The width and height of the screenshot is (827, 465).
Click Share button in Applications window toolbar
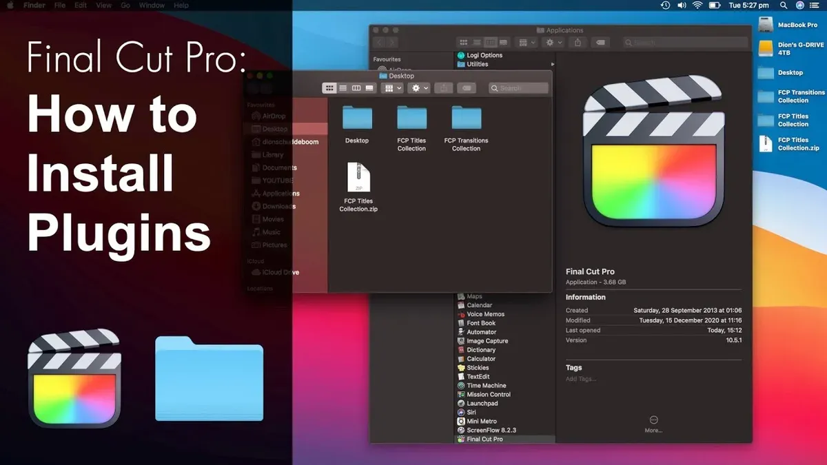click(578, 43)
